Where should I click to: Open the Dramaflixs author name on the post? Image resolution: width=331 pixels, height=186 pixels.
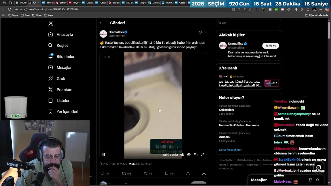(116, 32)
